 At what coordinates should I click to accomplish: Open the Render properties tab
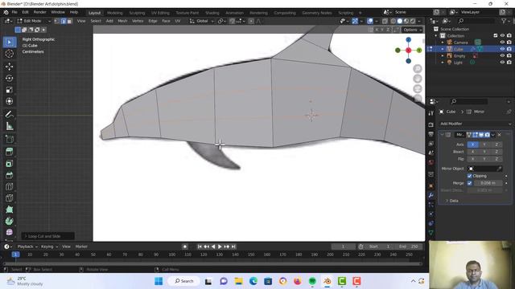[431, 125]
